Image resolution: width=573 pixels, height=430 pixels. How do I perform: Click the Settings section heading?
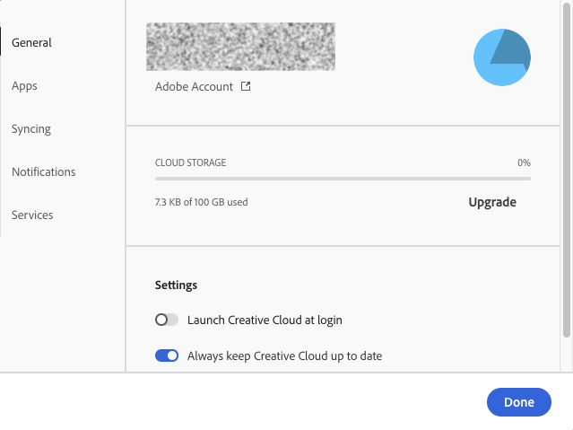[176, 285]
